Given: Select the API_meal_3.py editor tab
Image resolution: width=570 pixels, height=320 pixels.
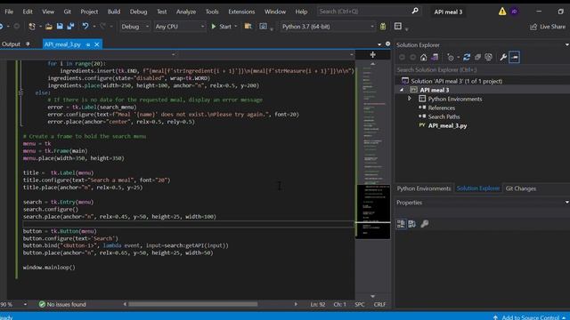Looking at the screenshot, I should (62, 44).
